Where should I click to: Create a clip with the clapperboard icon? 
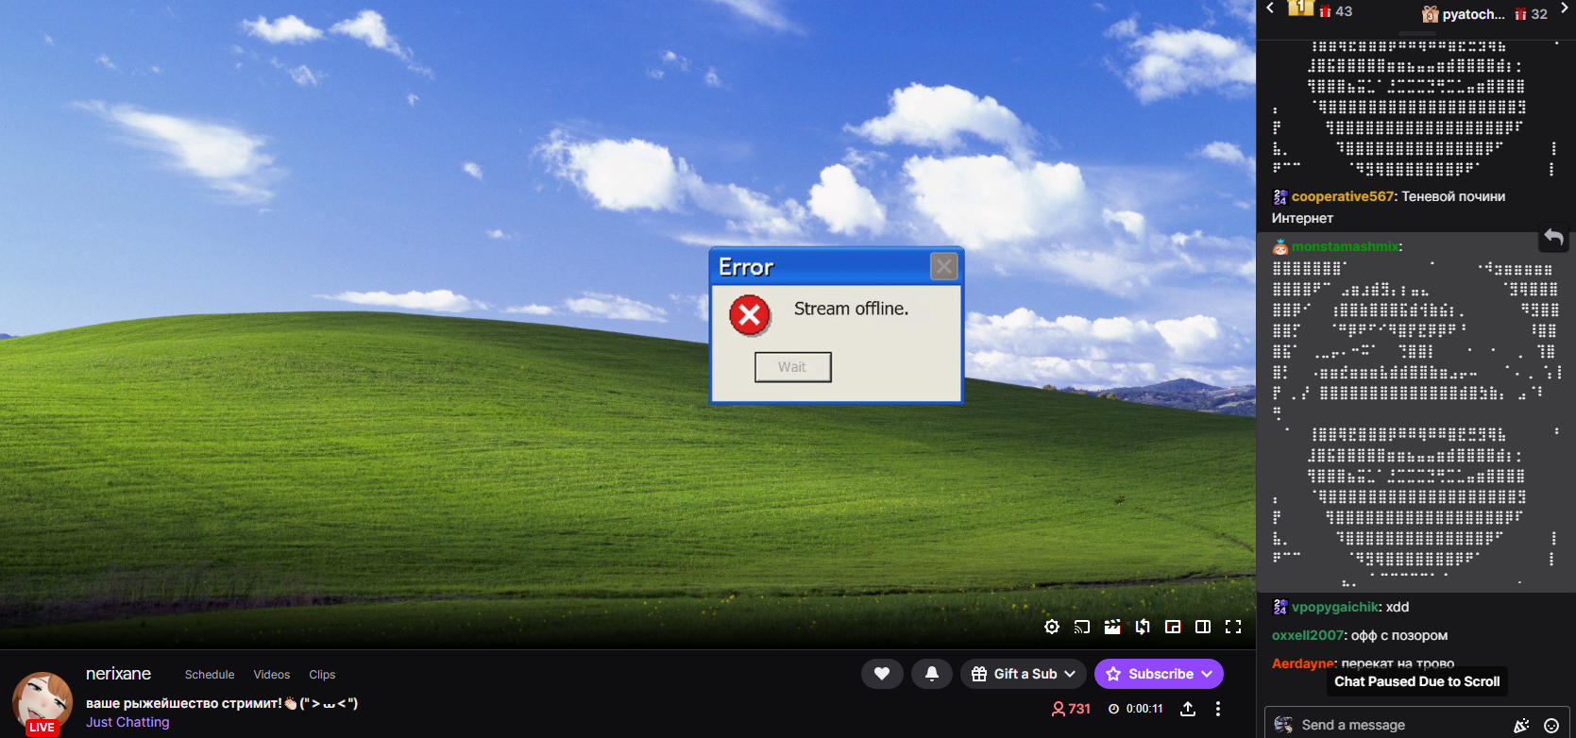click(x=1112, y=627)
